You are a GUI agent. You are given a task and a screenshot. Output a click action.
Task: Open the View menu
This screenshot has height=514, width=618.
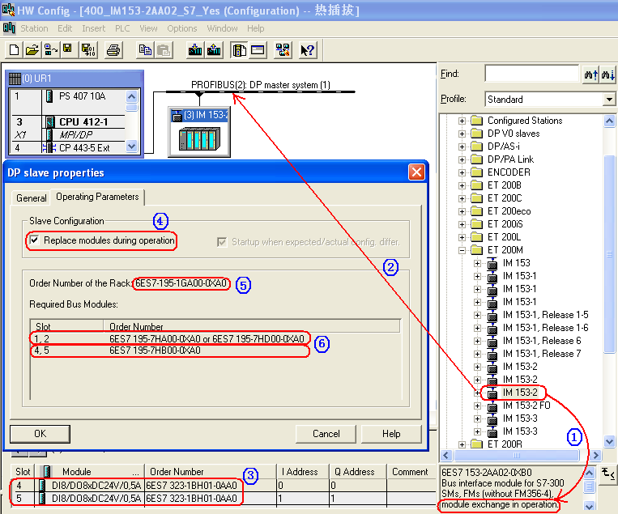[148, 28]
